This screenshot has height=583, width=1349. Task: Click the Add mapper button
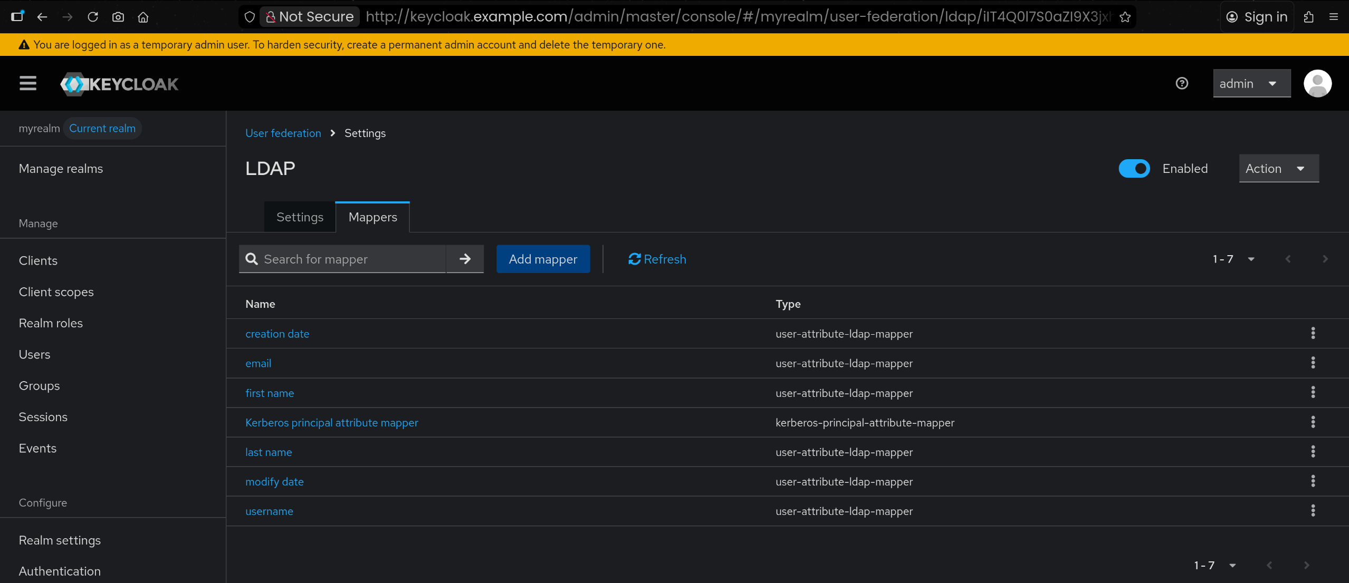pyautogui.click(x=543, y=259)
